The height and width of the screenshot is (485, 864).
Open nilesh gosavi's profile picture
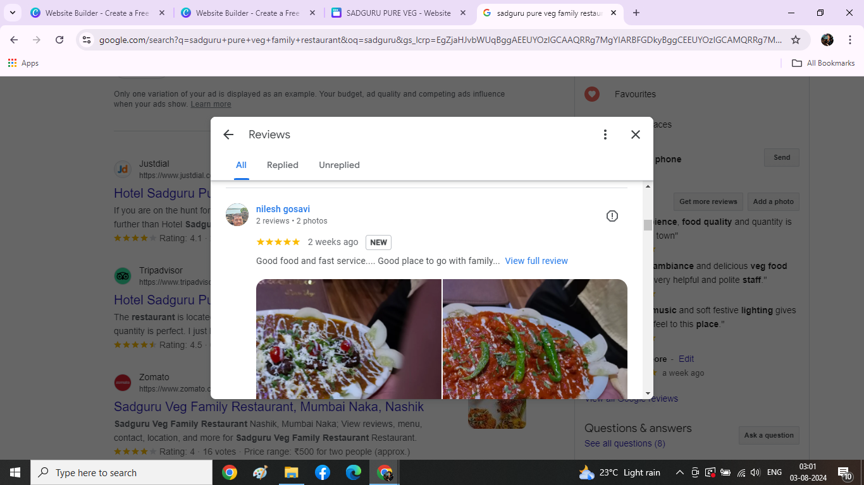237,215
